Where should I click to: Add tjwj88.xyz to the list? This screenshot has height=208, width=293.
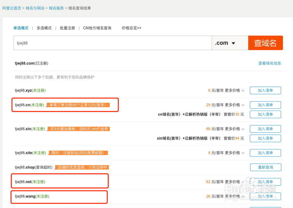tap(265, 90)
